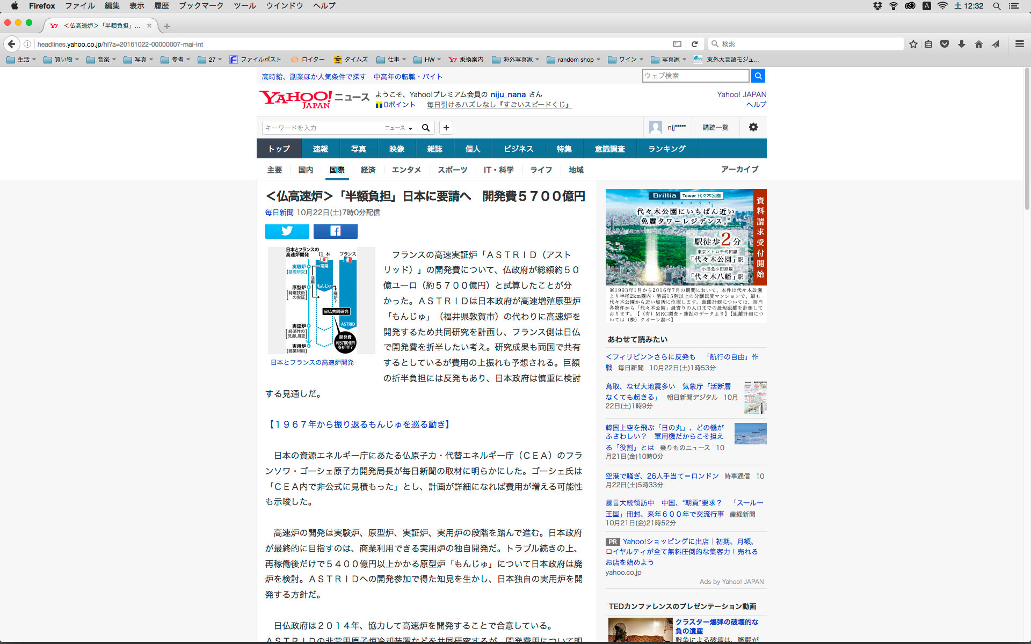Switch to ランキング tab

[x=666, y=149]
